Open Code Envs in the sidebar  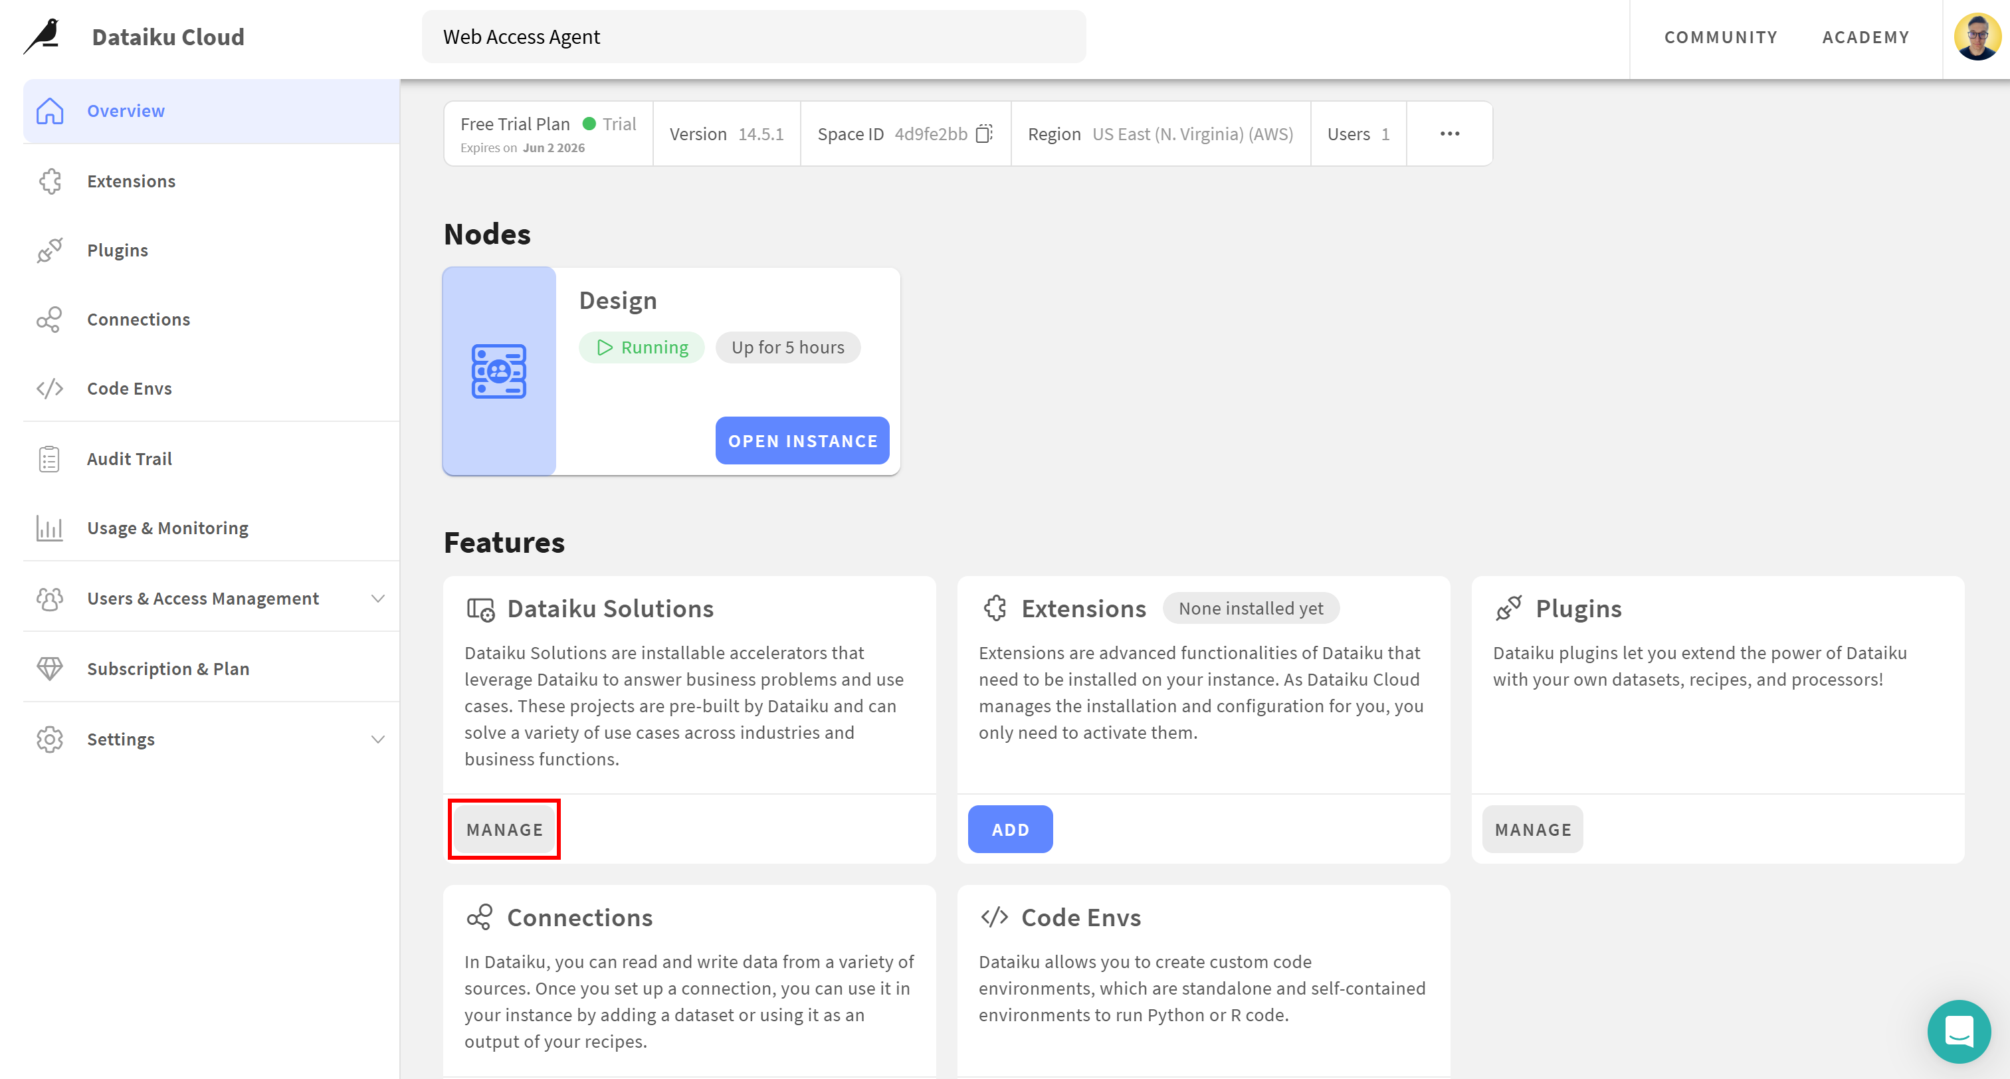pyautogui.click(x=211, y=389)
